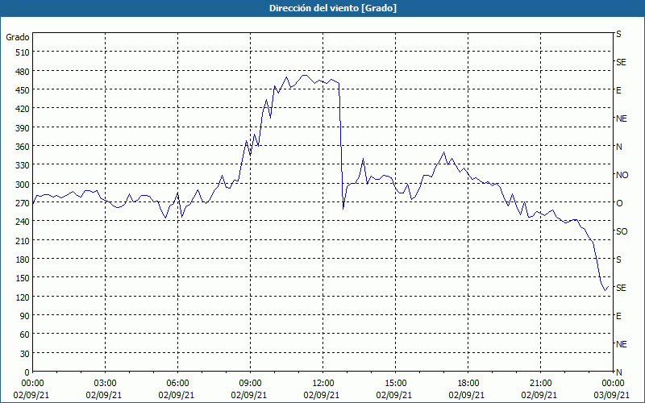Click the 02/09/21 date under the 12:00 label
The height and width of the screenshot is (403, 645).
322,395
